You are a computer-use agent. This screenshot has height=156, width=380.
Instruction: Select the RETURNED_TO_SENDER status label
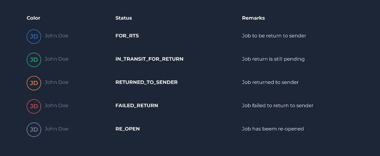[x=147, y=82]
